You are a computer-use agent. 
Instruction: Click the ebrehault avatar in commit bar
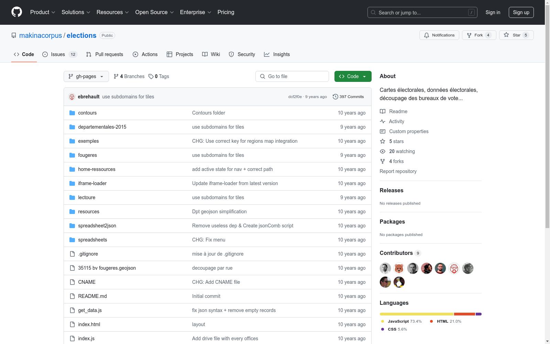[x=72, y=97]
